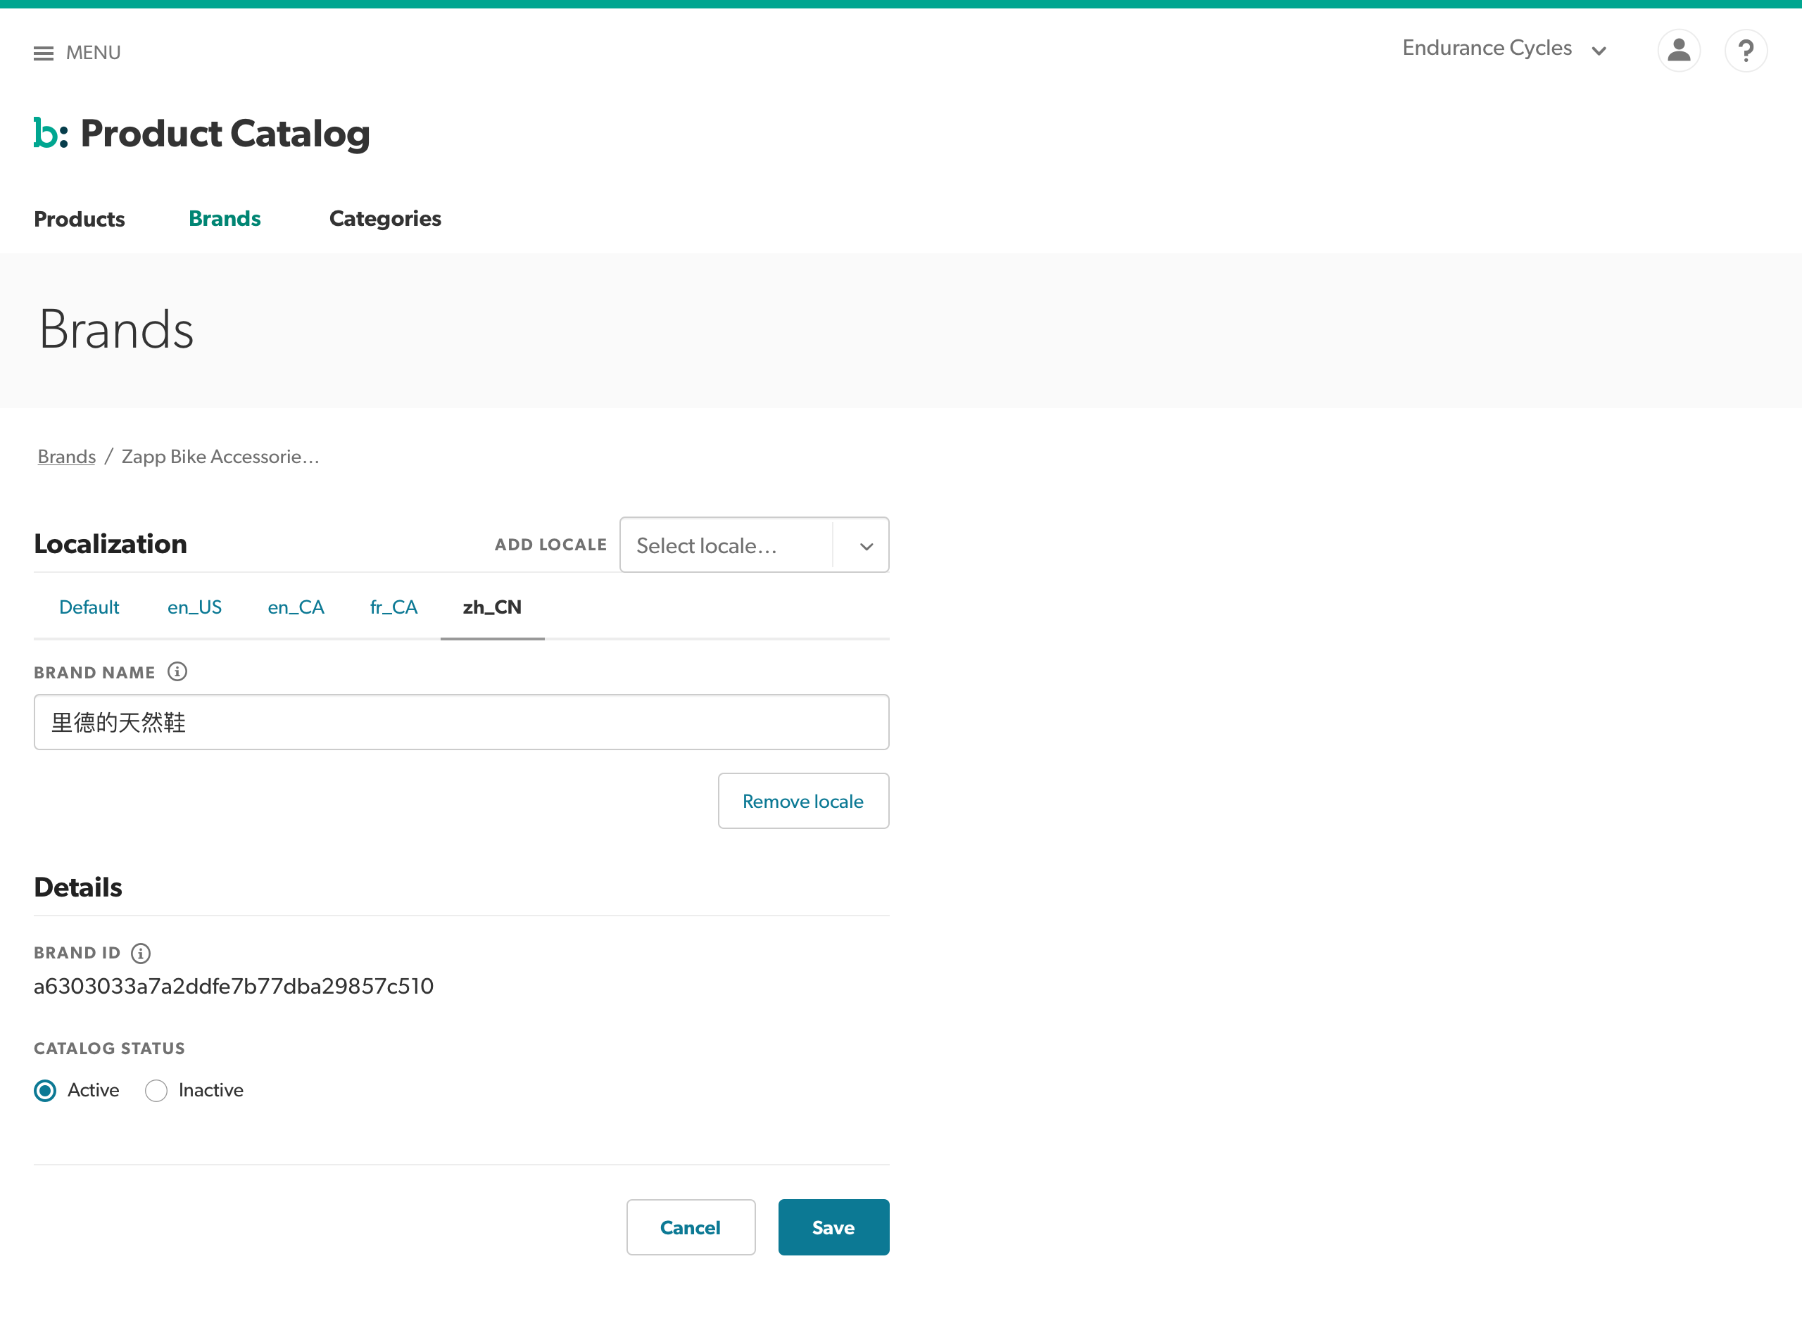Screen dimensions: 1802x1323
Task: Click the Save button
Action: [834, 1227]
